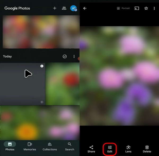Screen dimensions: 159x156
Task: Tap the backup pending icon on video
Action: [42, 102]
